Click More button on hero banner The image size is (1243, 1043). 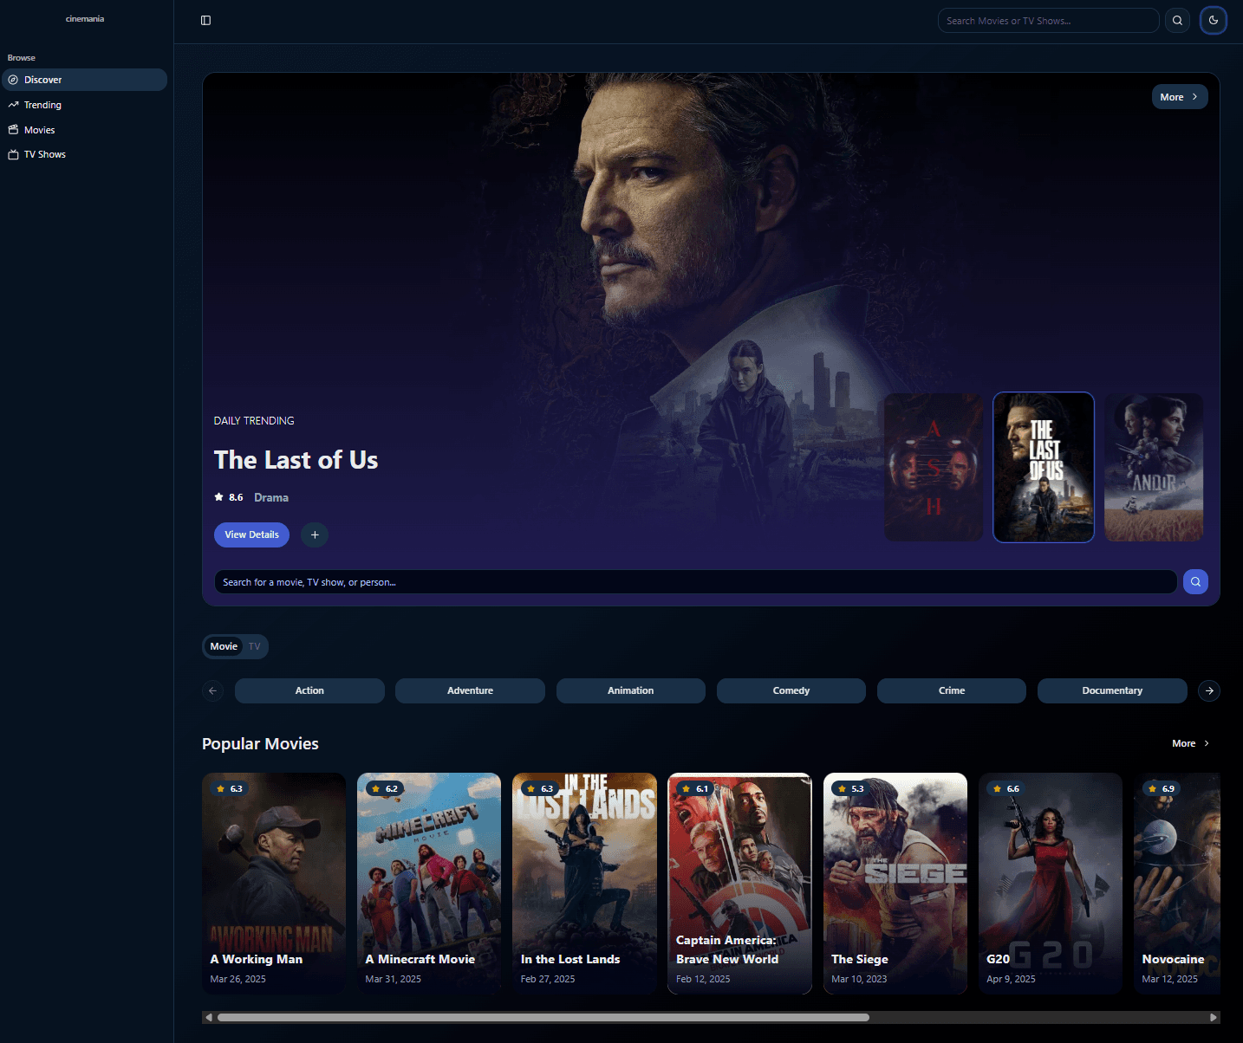pyautogui.click(x=1179, y=97)
